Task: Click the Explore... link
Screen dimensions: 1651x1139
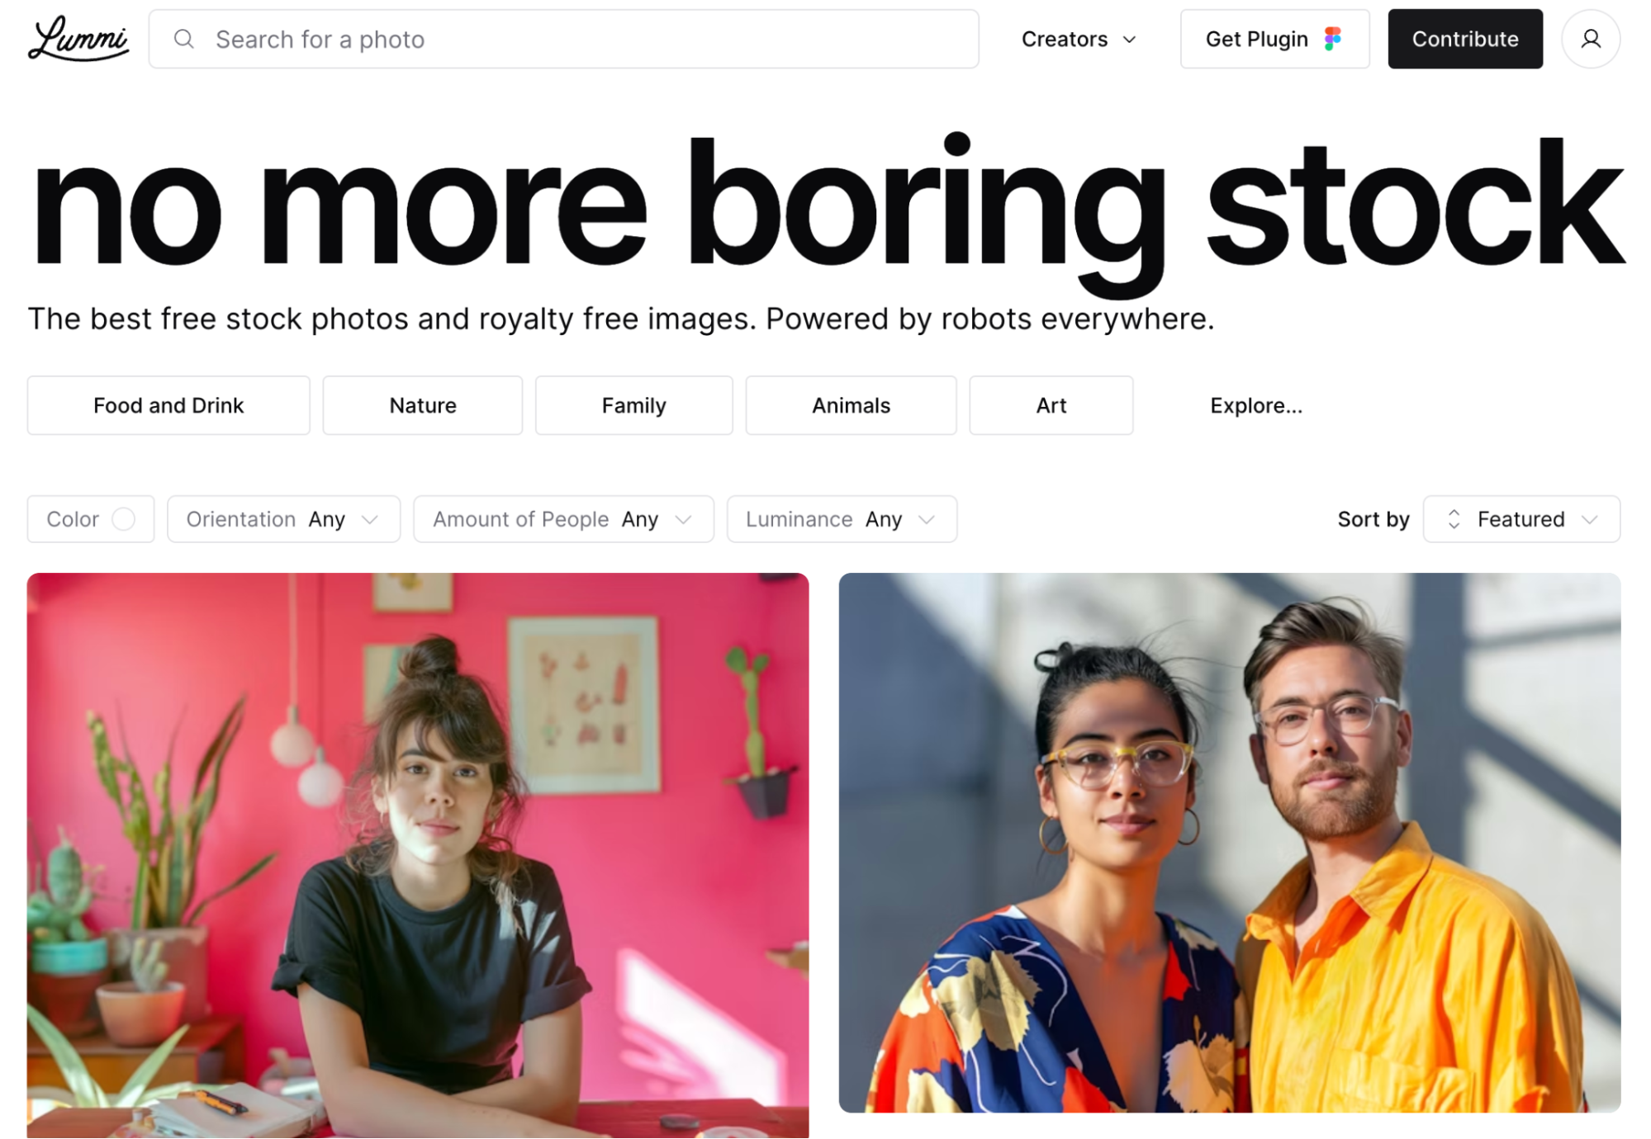Action: [1256, 405]
